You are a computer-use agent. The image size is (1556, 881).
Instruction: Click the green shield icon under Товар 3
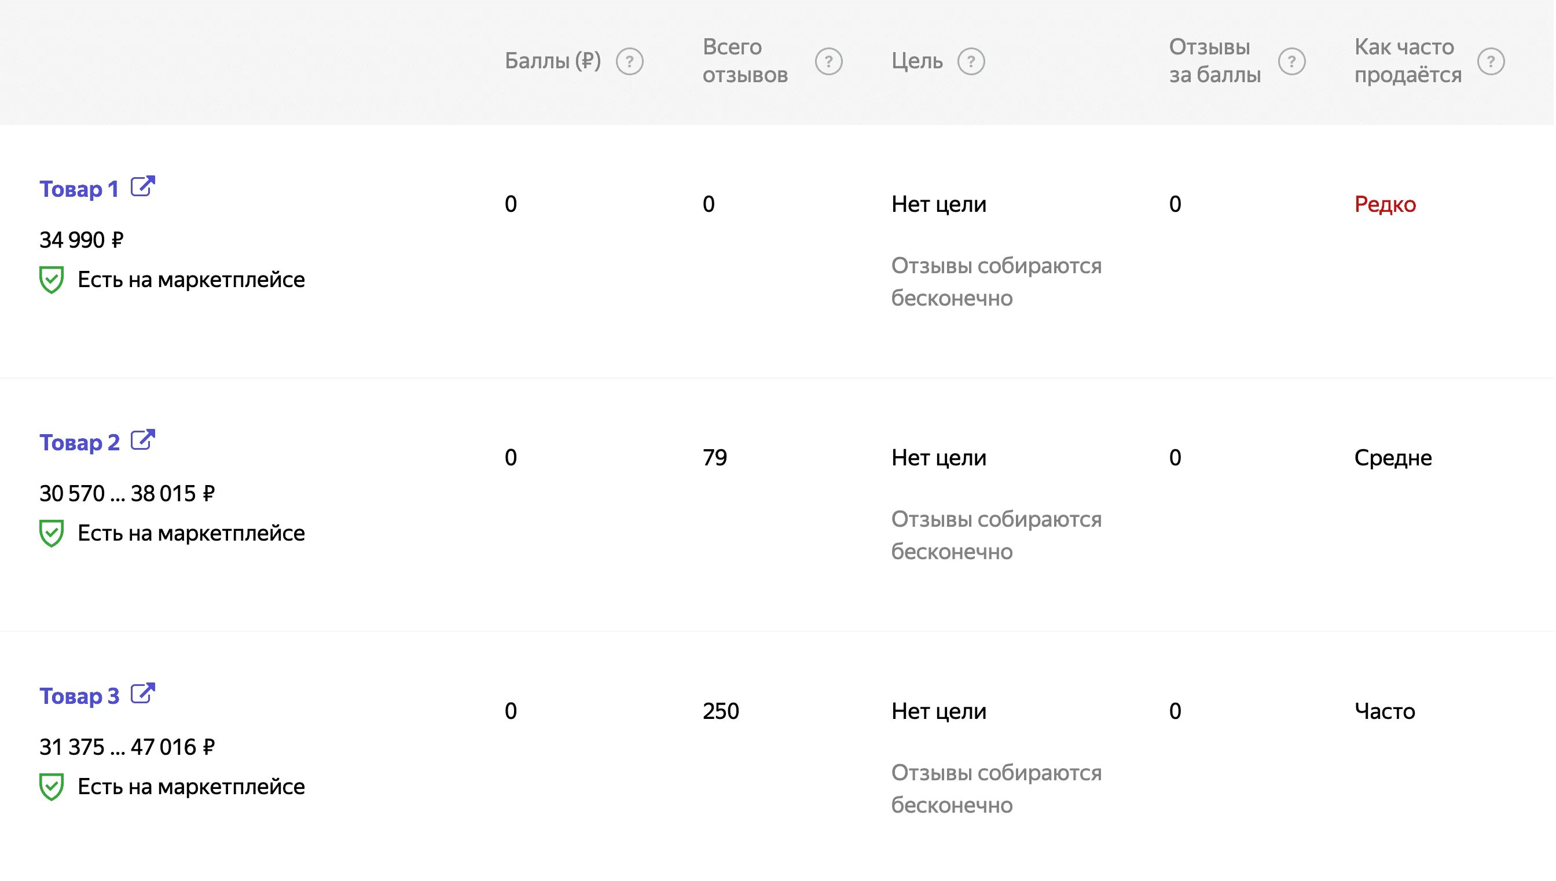(x=52, y=787)
